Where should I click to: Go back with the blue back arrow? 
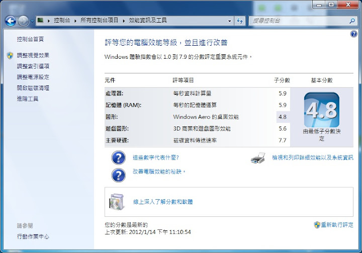[11, 21]
